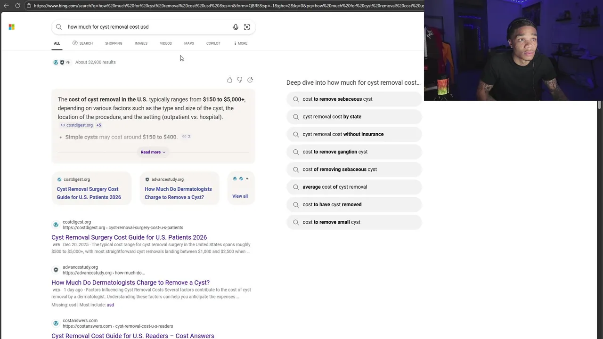Click the Microsoft logo on Bing
Image resolution: width=603 pixels, height=339 pixels.
click(x=11, y=27)
